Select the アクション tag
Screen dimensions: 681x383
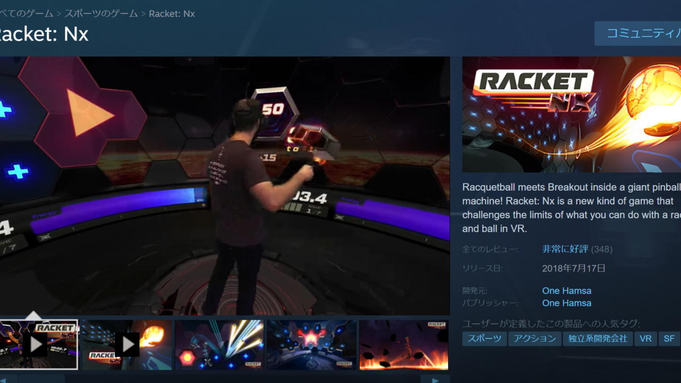535,338
